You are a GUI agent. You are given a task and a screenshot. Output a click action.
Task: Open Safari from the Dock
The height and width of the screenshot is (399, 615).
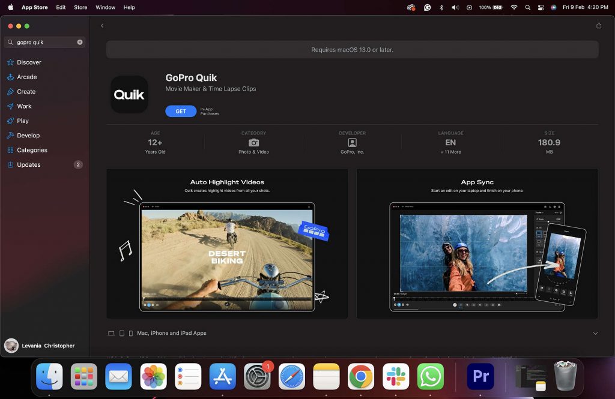[x=292, y=376]
